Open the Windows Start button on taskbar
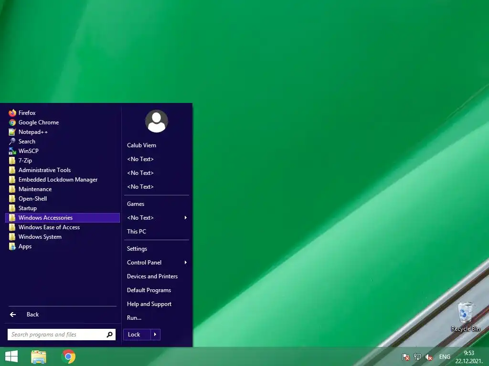The width and height of the screenshot is (489, 366). coord(11,356)
